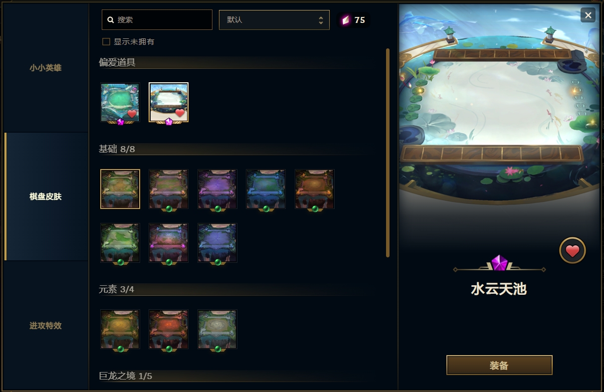Choose the purple arena skin in 基础 row
This screenshot has width=604, height=392.
pos(217,189)
